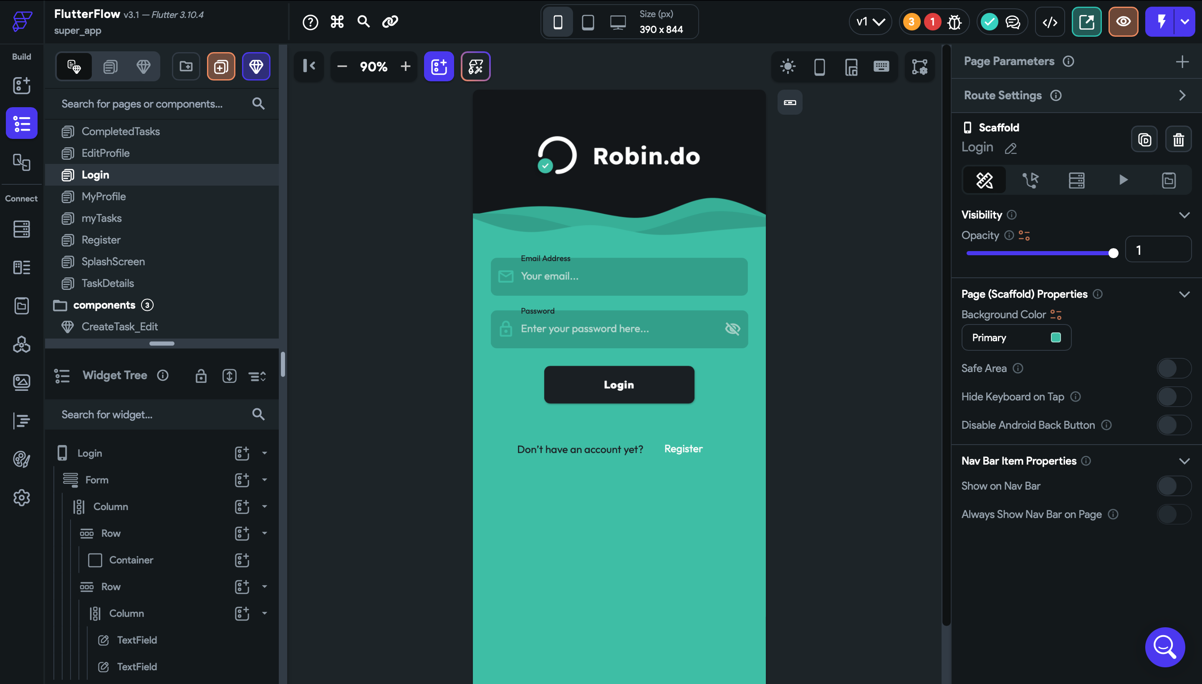Open the developer code view icon
Viewport: 1202px width, 684px height.
coord(1050,22)
